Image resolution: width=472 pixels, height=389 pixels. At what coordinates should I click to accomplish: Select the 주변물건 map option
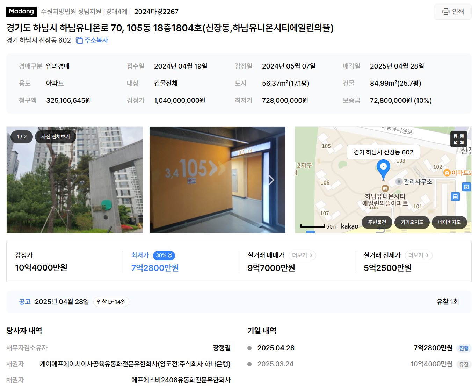pyautogui.click(x=377, y=222)
